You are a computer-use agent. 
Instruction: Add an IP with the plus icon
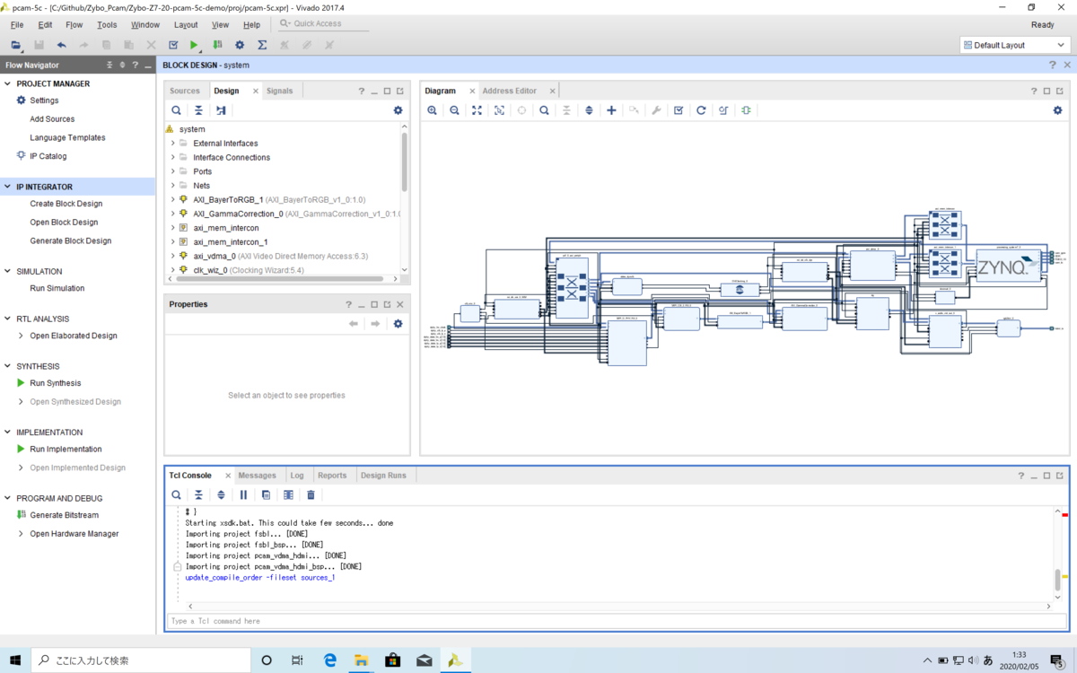(x=612, y=110)
